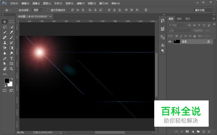Swap foreground and background colors

[12, 79]
